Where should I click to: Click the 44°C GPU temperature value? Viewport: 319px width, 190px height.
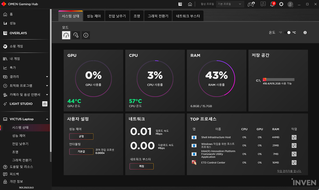74,101
